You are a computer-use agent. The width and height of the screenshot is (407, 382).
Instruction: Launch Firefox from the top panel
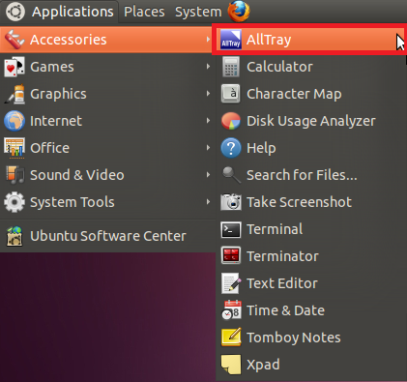239,12
